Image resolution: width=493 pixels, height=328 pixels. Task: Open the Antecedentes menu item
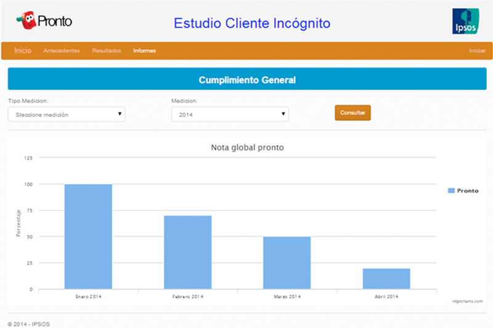tap(62, 50)
